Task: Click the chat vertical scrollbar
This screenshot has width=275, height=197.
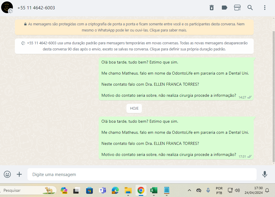Action: pos(273,96)
